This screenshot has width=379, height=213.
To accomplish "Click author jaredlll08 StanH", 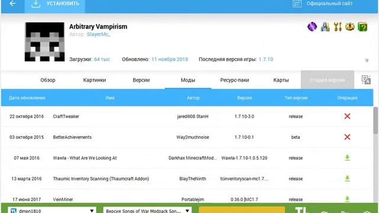I will click(x=192, y=117).
